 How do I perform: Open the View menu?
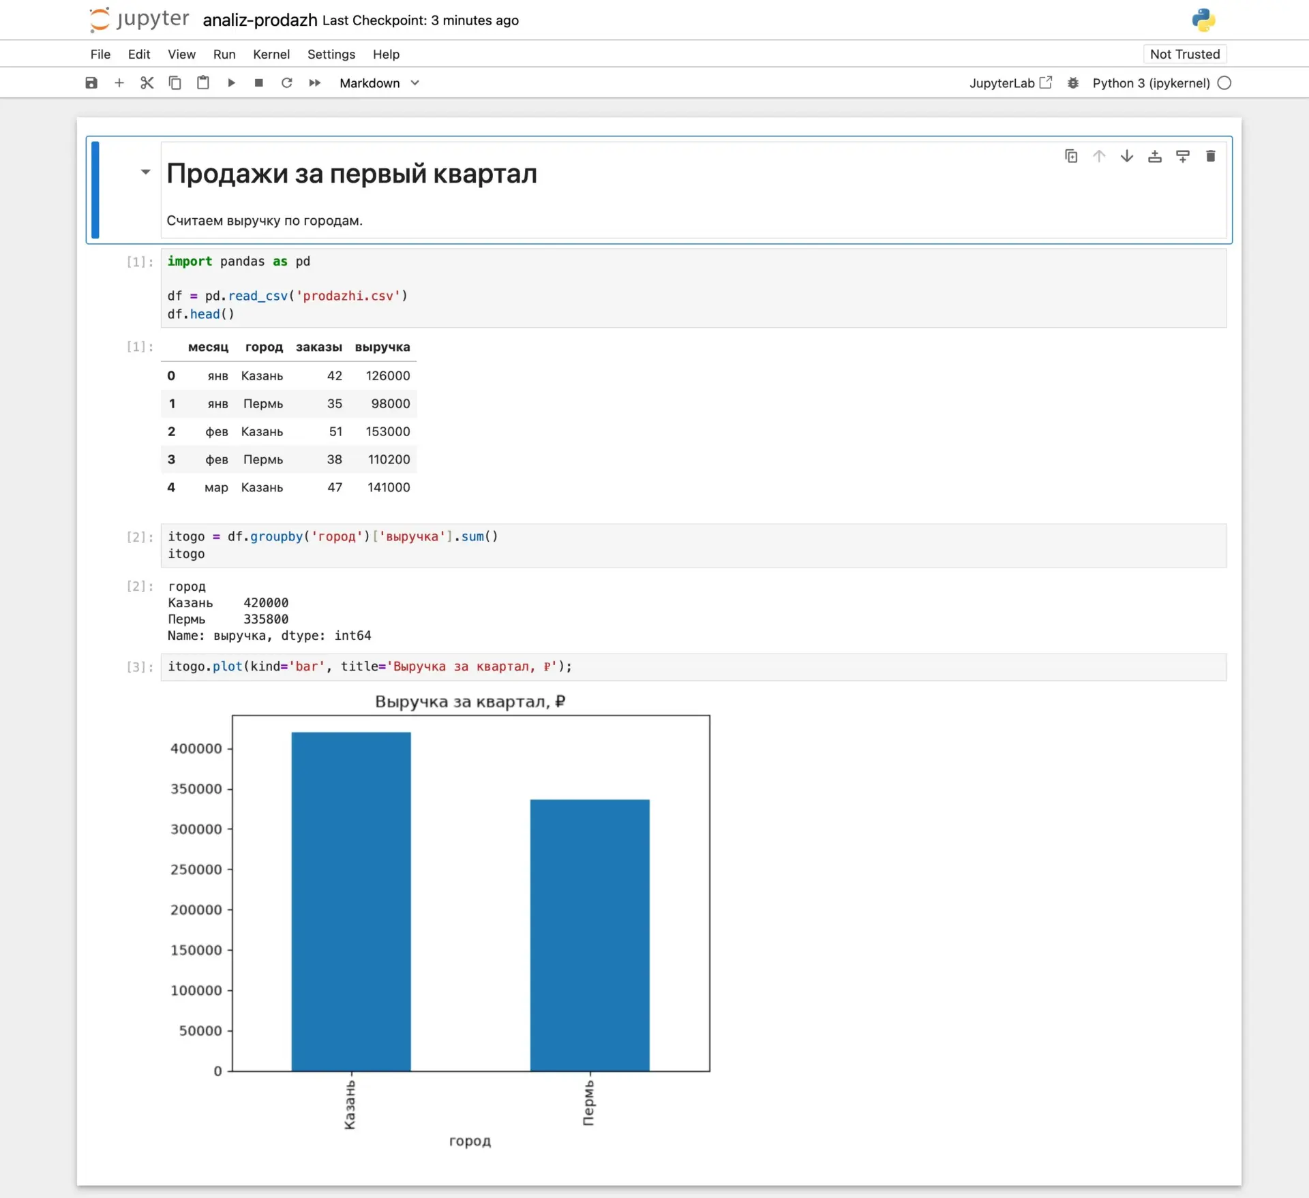181,54
